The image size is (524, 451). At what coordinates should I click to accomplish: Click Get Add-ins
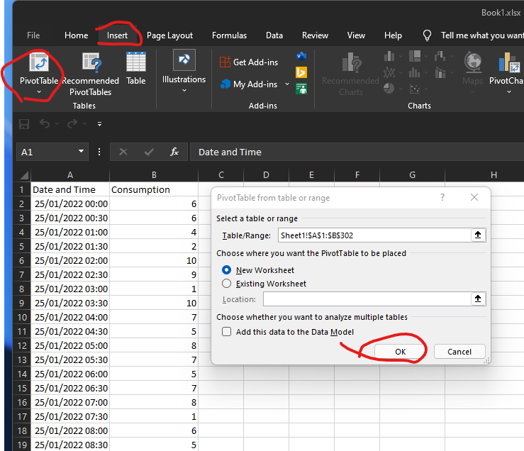[x=249, y=62]
